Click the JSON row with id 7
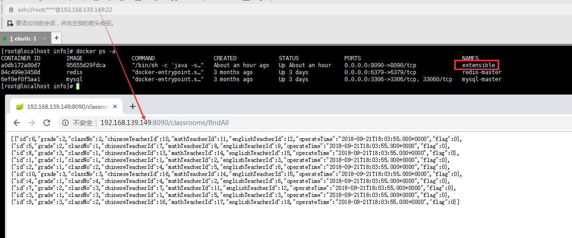 tap(235, 188)
